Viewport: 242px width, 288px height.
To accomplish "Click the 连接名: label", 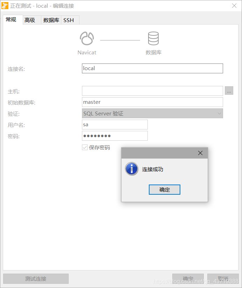I will pyautogui.click(x=16, y=69).
